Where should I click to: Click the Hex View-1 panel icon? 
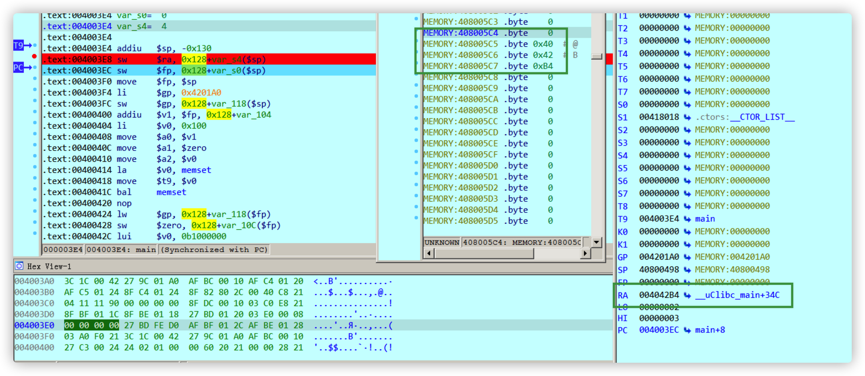coord(19,266)
